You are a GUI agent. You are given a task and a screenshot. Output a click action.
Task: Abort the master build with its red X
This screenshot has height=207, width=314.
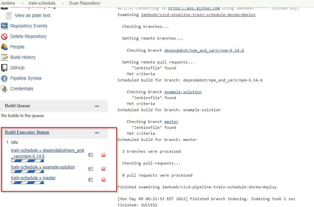pyautogui.click(x=103, y=179)
